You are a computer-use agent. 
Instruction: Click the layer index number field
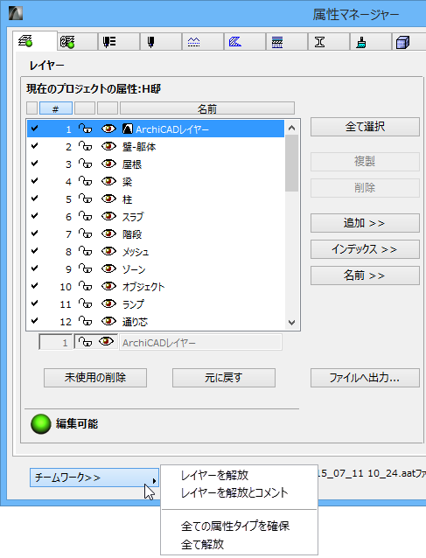tap(55, 342)
